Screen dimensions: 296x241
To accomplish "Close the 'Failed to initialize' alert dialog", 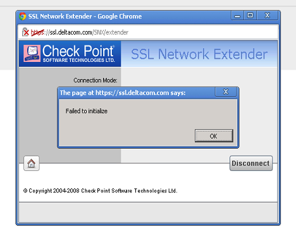I will pos(226,92).
